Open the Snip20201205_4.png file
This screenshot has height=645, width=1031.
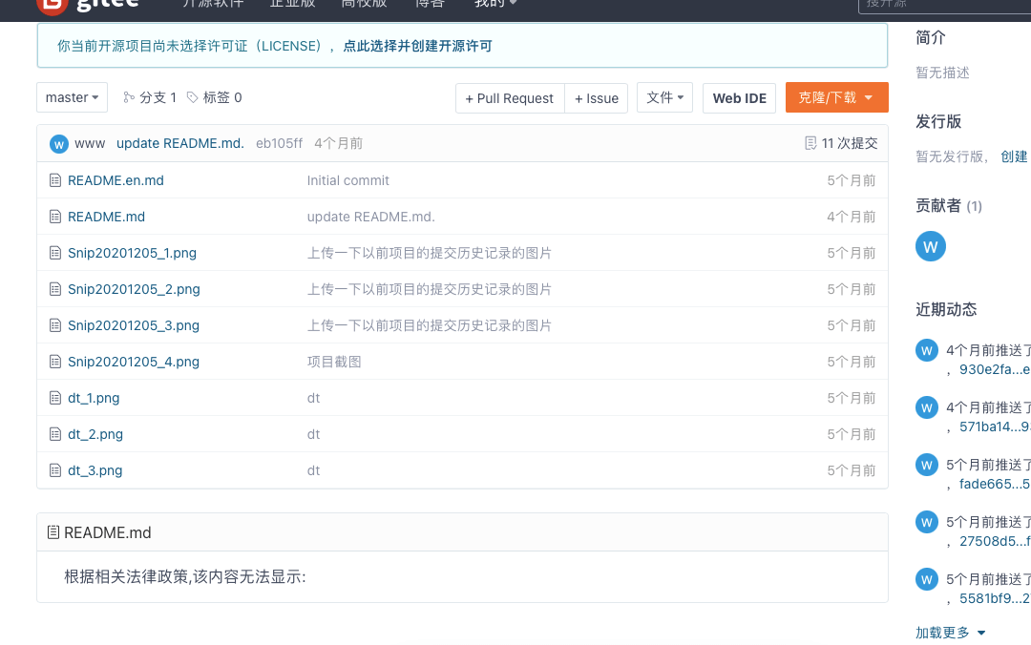[x=133, y=361]
